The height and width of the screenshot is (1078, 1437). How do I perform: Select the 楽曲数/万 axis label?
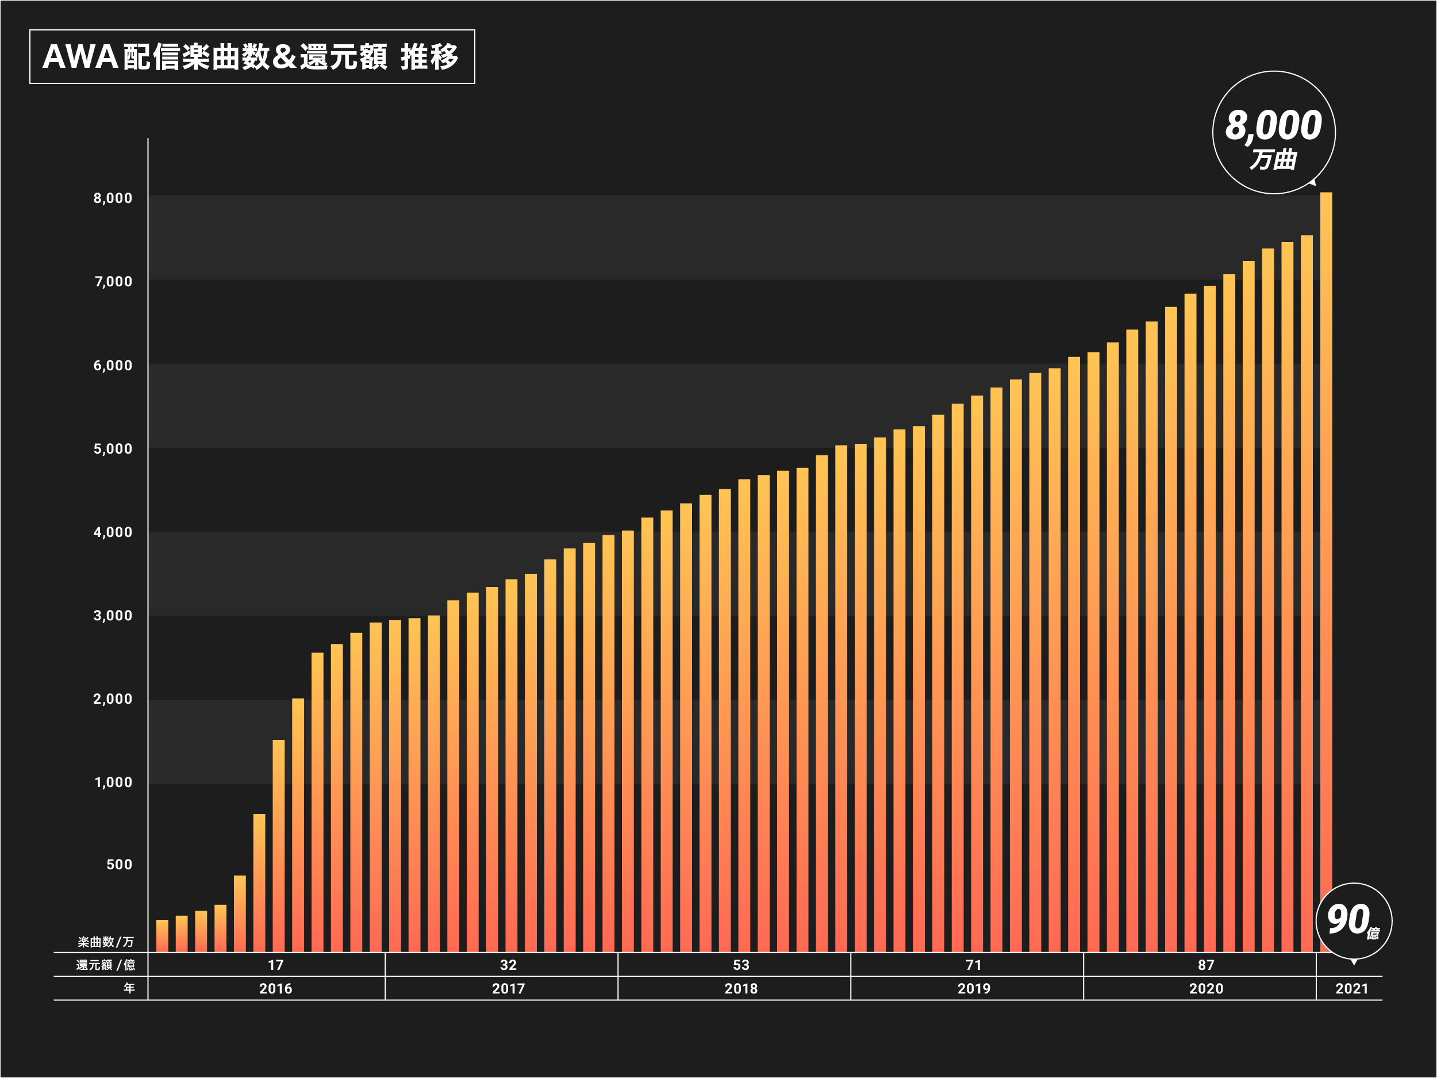pyautogui.click(x=106, y=942)
